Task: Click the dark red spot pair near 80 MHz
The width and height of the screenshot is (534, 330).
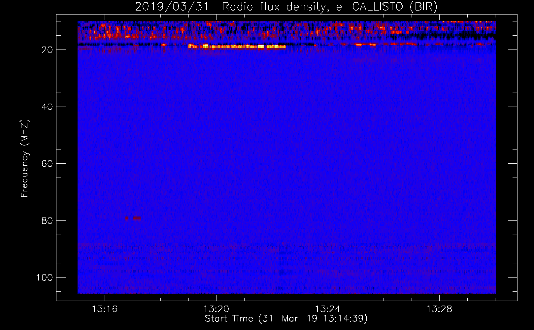Action: [133, 218]
